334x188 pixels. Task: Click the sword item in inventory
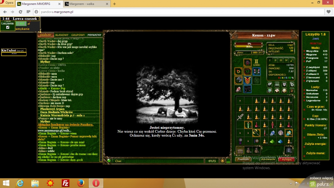pos(240,116)
